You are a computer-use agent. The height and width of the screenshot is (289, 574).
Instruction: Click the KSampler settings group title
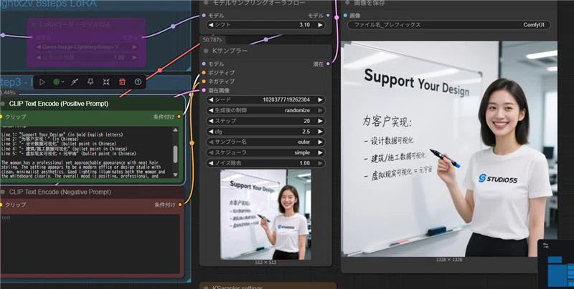pyautogui.click(x=237, y=288)
